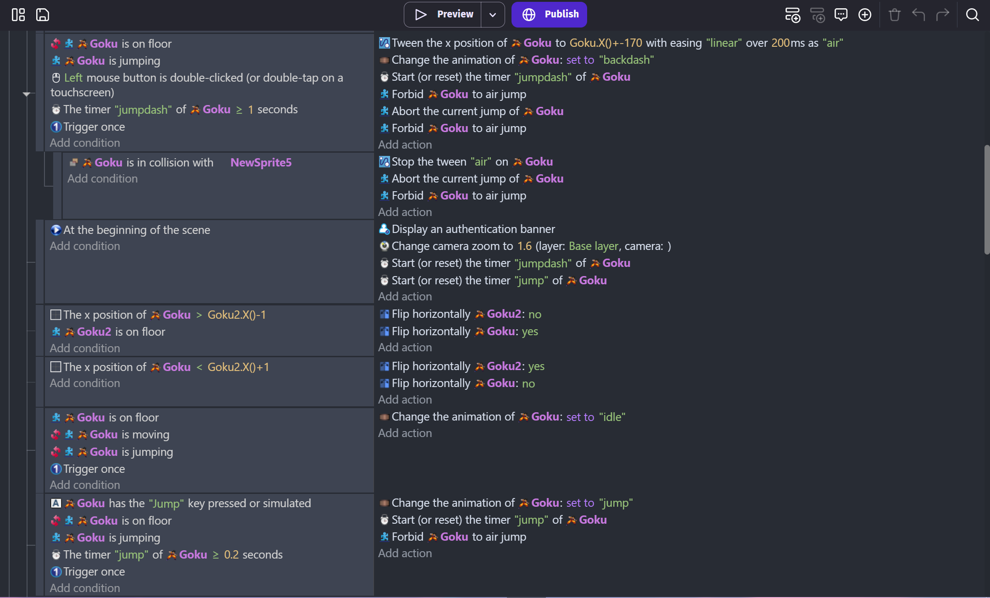
Task: Click the timer icon of 'jumpdash' ≥ 1 seconds condition
Action: 56,110
